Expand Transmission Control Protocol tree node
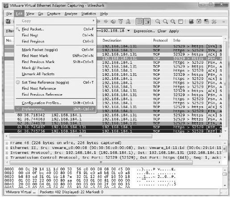230x197 pixels. 7,158
